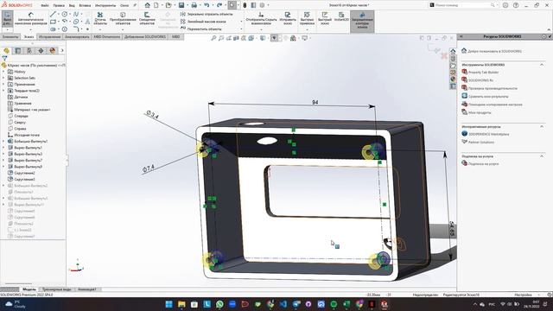
Task: Switch to the Добавления SOLIDWORKS tab
Action: (145, 36)
